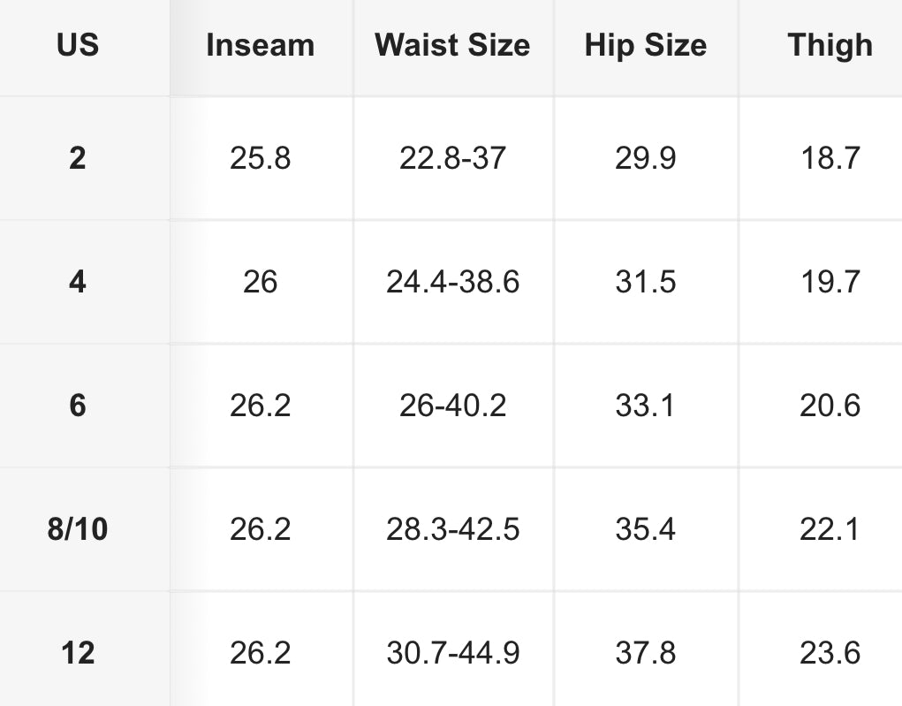The width and height of the screenshot is (902, 706).
Task: Click the 25.8 inseam cell
Action: tap(260, 158)
